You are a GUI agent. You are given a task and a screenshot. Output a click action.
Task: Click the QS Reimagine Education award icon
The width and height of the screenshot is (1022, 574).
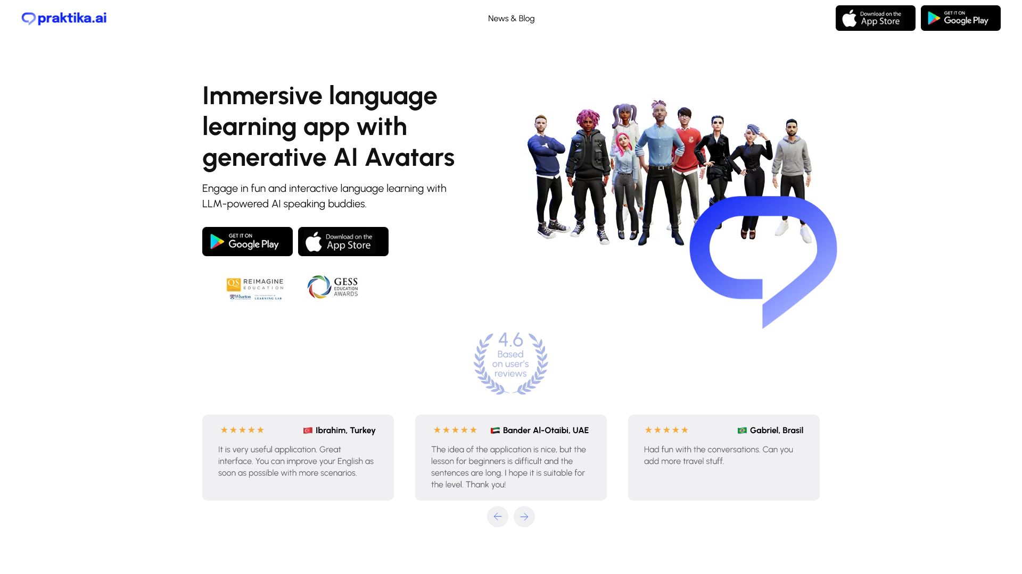coord(255,288)
